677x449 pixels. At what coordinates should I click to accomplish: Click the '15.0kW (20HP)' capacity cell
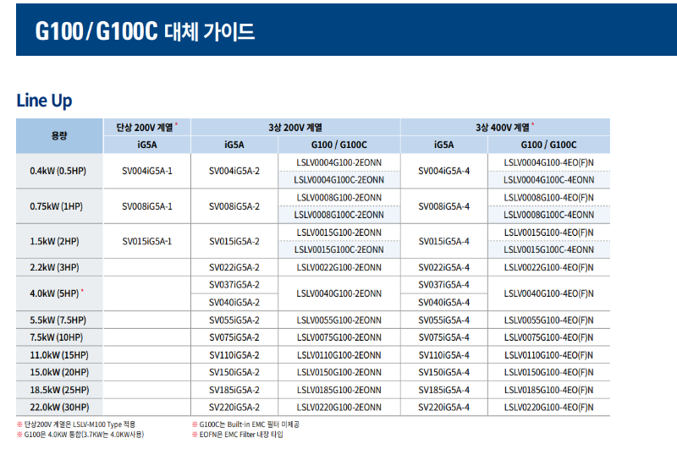pyautogui.click(x=59, y=372)
